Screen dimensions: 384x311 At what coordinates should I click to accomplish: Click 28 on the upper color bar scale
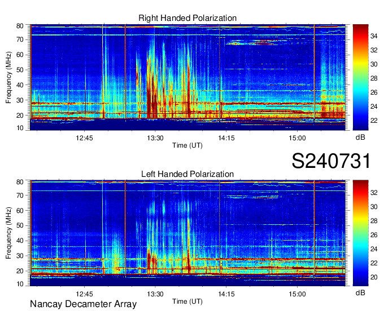click(374, 78)
